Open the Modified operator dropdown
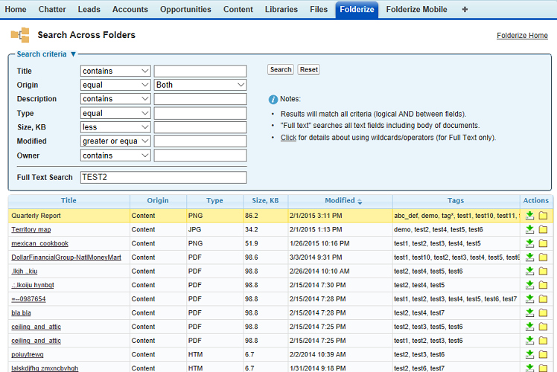Viewport: 557px width, 372px height. pyautogui.click(x=115, y=141)
